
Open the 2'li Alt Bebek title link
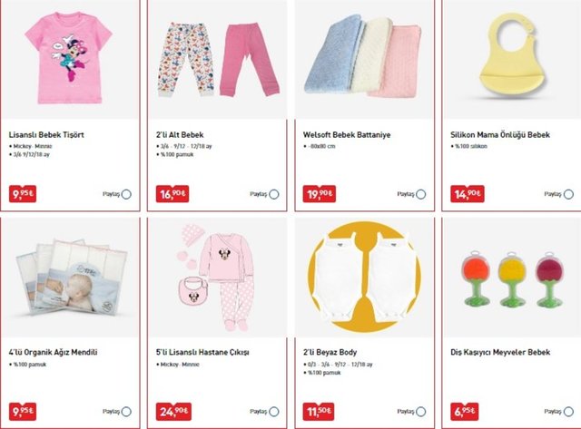coord(180,135)
